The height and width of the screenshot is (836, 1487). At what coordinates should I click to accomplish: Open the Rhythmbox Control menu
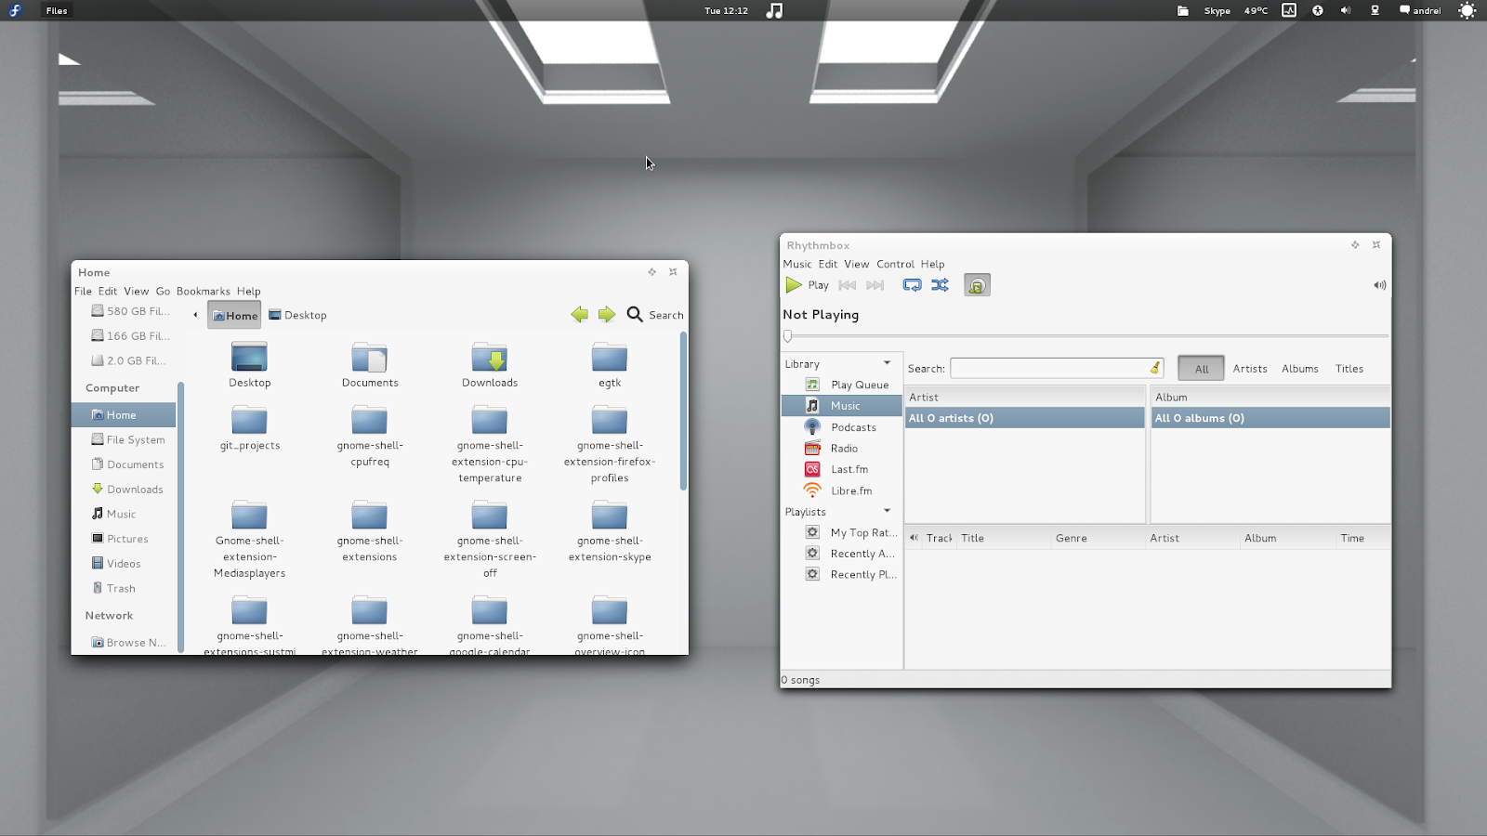pyautogui.click(x=895, y=264)
